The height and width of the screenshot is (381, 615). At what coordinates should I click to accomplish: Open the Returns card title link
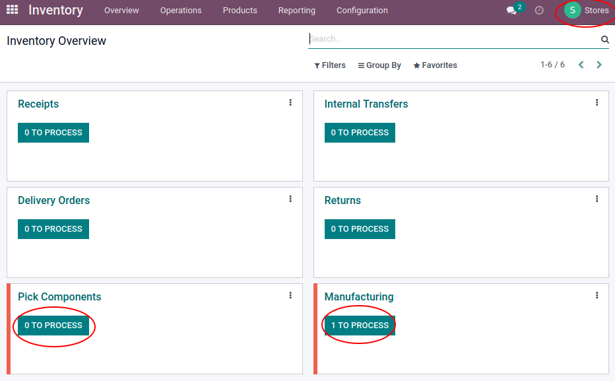(342, 201)
